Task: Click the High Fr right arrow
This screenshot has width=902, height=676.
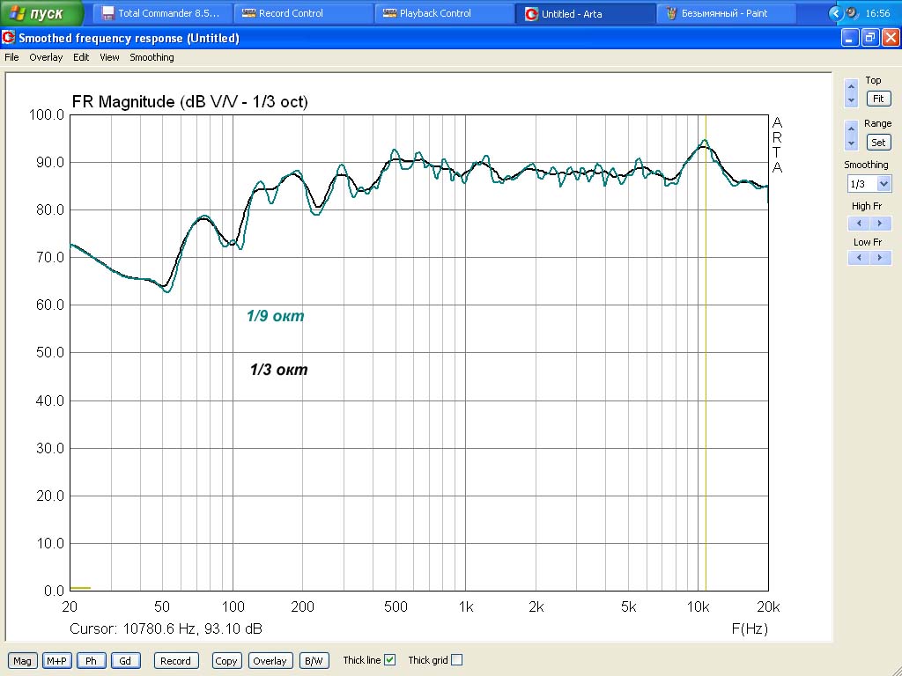Action: click(880, 224)
